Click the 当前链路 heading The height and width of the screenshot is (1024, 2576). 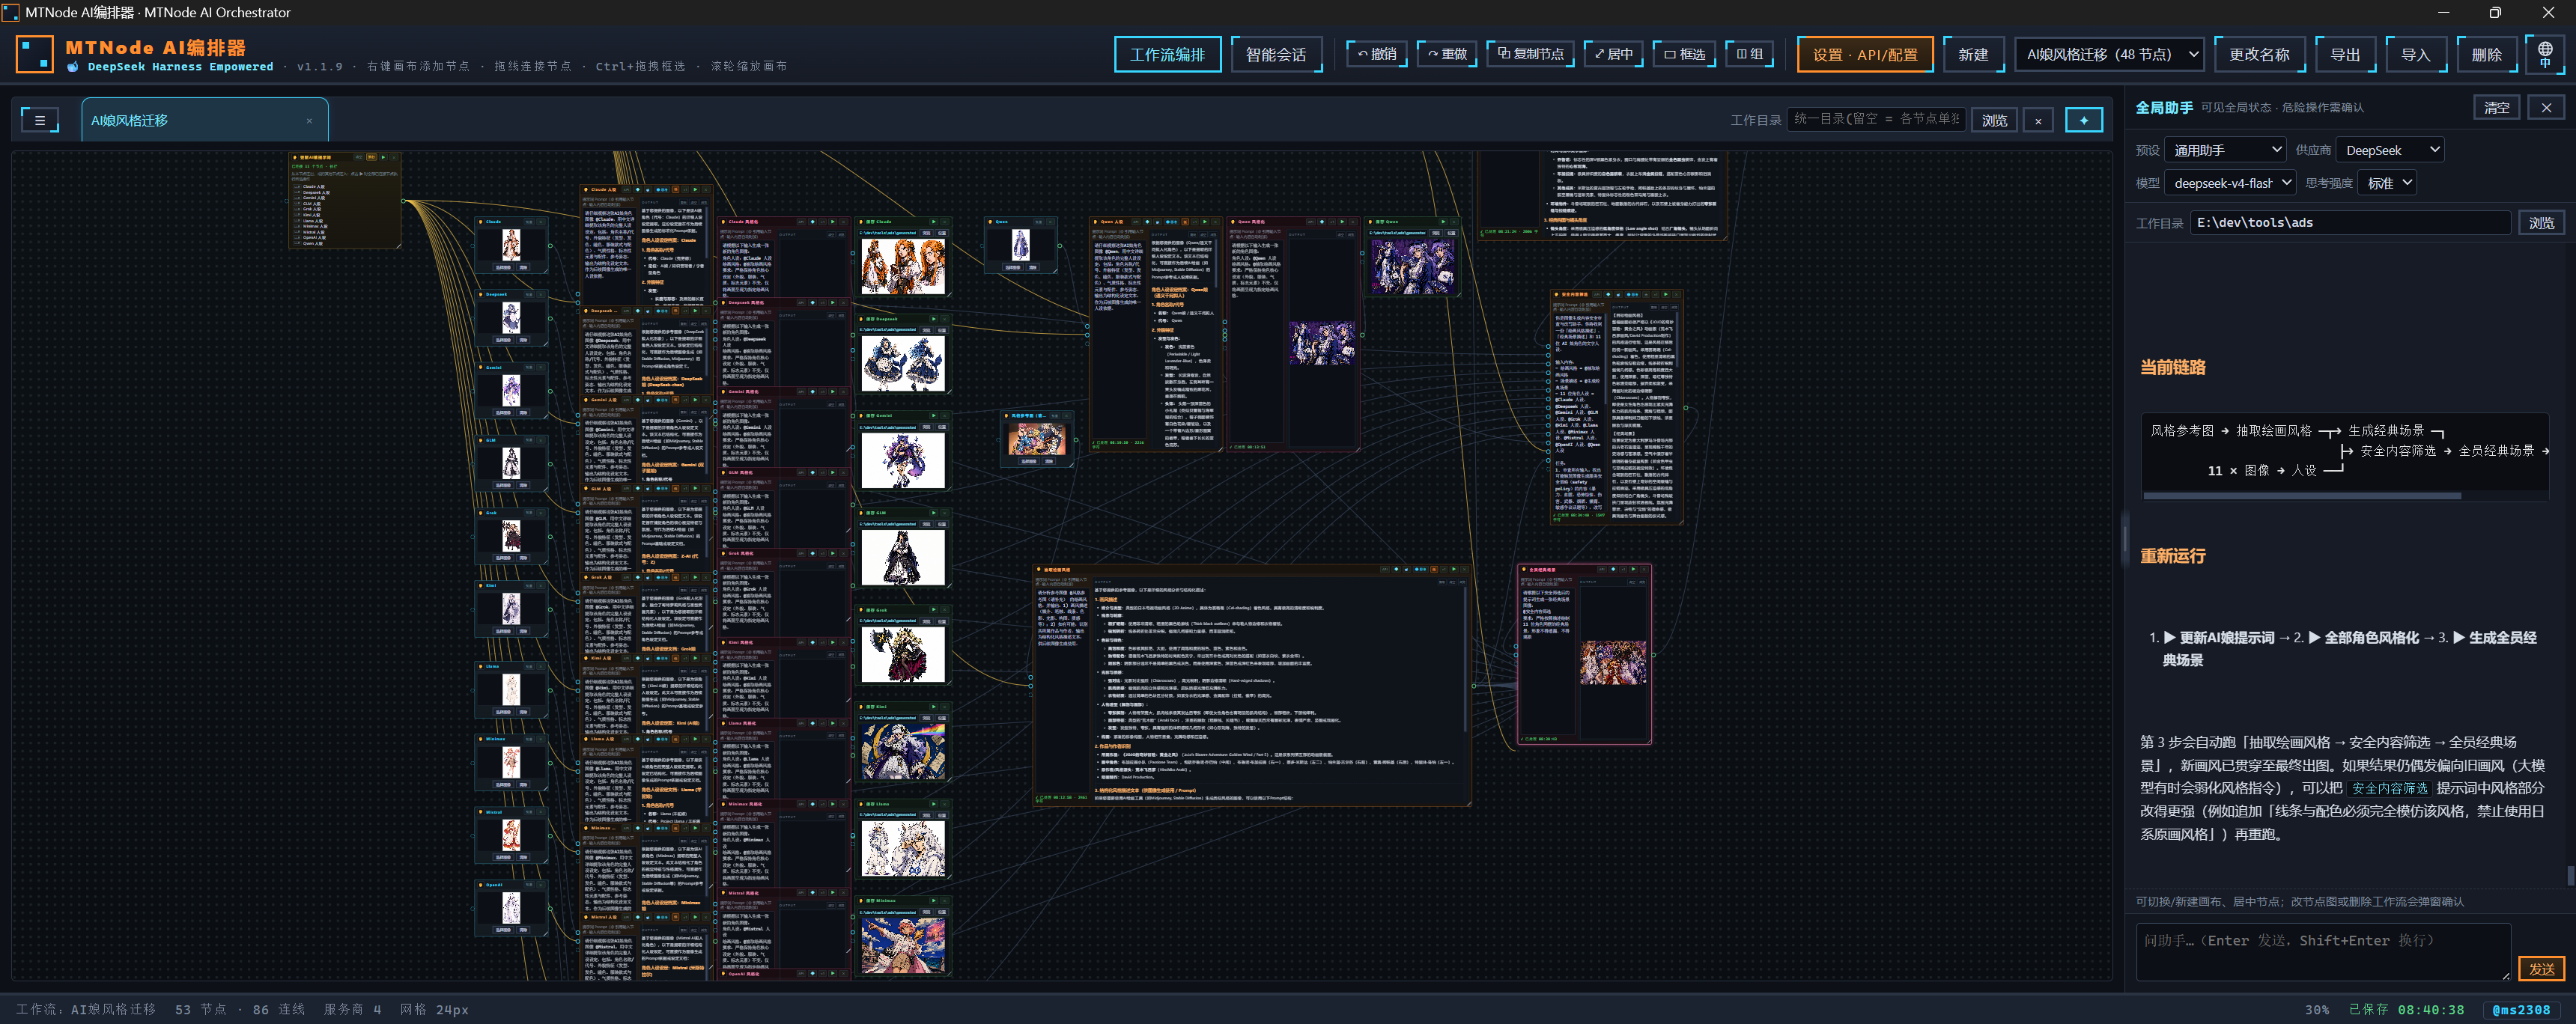coord(2172,367)
